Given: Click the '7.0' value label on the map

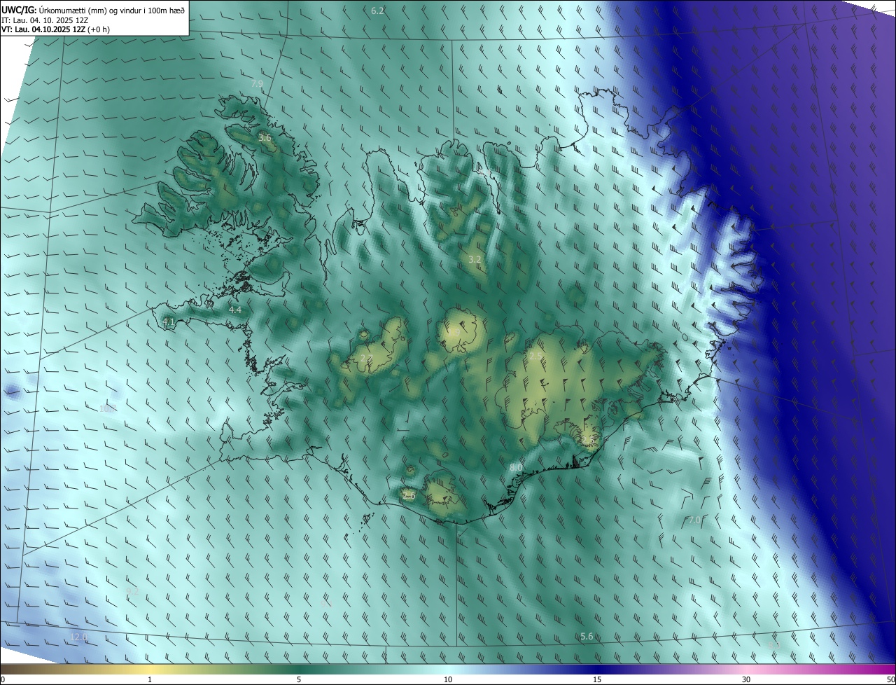Looking at the screenshot, I should point(694,520).
